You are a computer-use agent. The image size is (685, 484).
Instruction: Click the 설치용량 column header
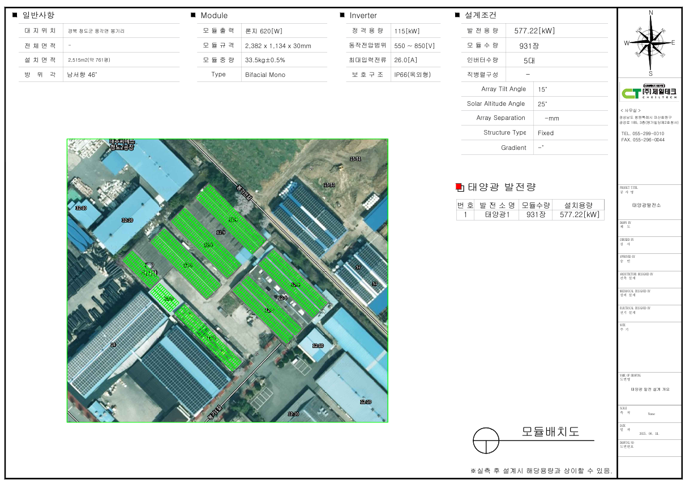click(579, 205)
